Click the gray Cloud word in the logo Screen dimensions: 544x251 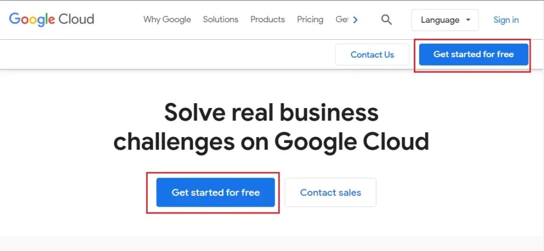pyautogui.click(x=76, y=20)
